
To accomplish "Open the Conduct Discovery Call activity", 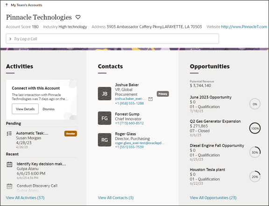I will click(x=37, y=186).
